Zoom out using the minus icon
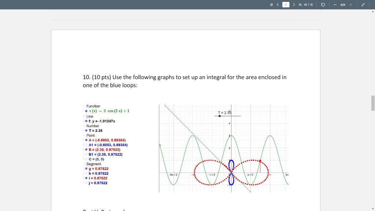The height and width of the screenshot is (211, 375). (335, 5)
